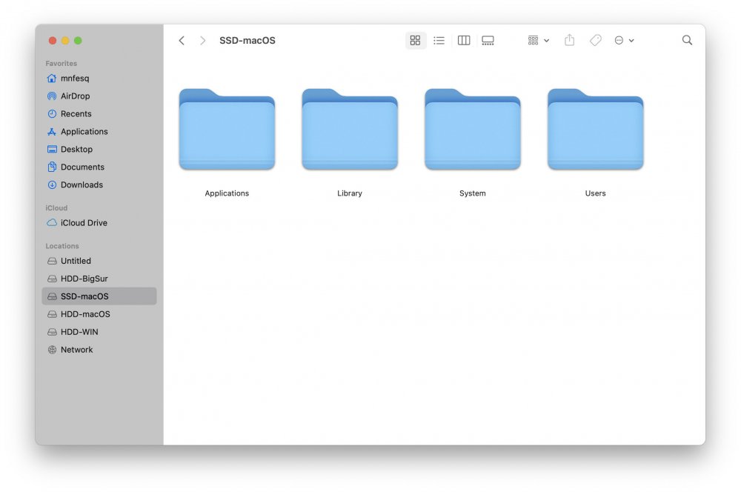The width and height of the screenshot is (741, 492).
Task: Open Documents in the sidebar
Action: [99, 167]
